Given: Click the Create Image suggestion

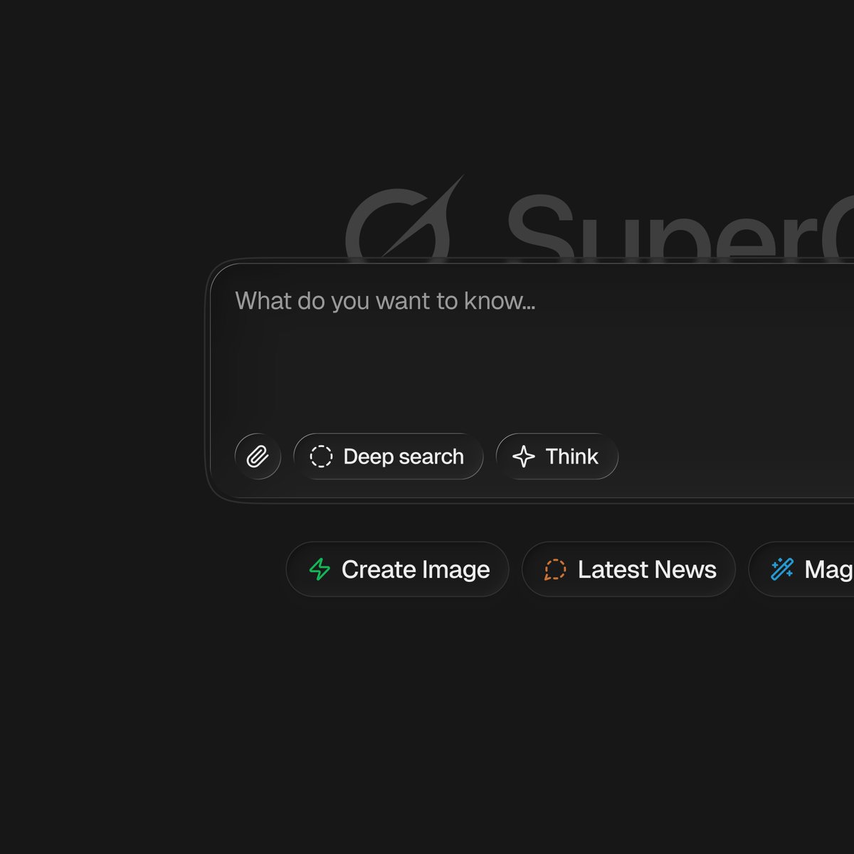Looking at the screenshot, I should [398, 569].
